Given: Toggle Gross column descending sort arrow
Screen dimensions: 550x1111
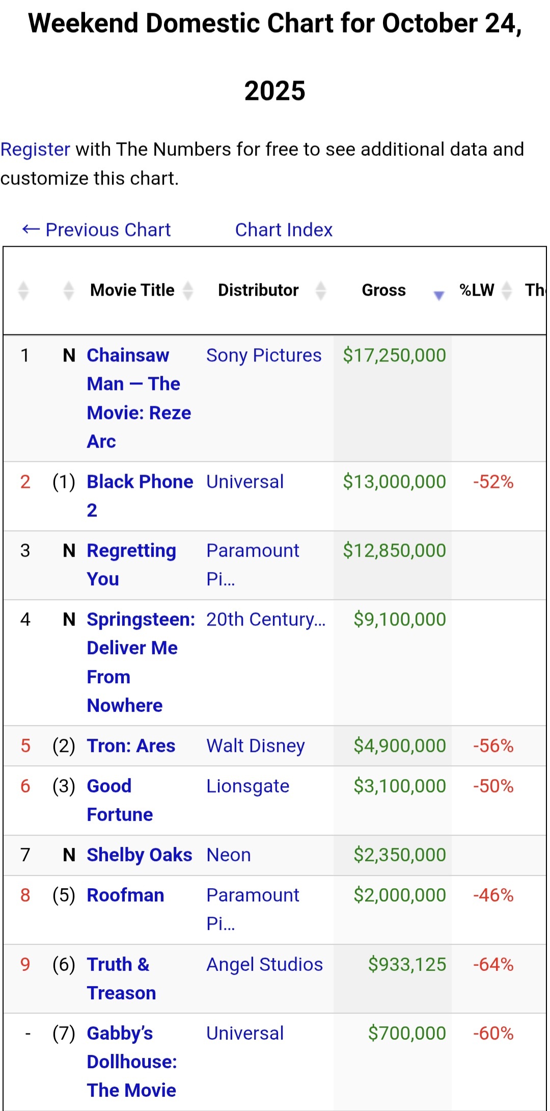Looking at the screenshot, I should point(438,294).
